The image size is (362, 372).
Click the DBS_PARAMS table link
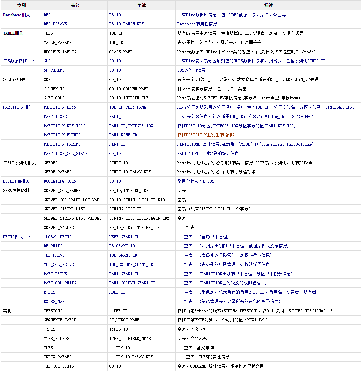(55, 24)
